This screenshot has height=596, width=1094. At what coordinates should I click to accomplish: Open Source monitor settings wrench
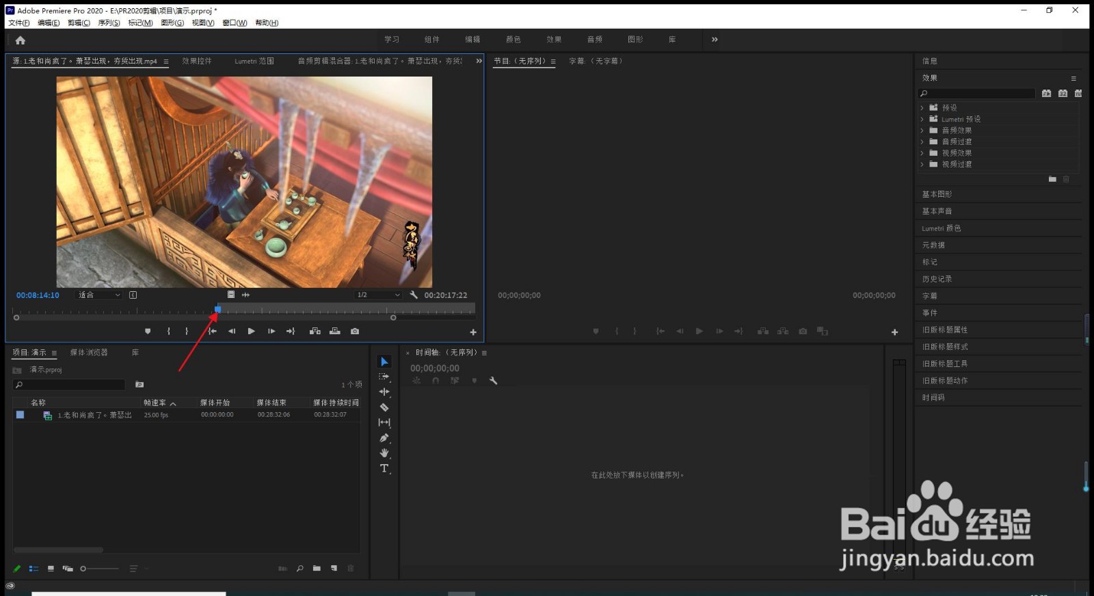(x=414, y=295)
